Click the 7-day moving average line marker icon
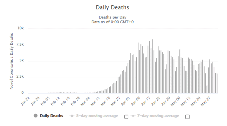 133,116
